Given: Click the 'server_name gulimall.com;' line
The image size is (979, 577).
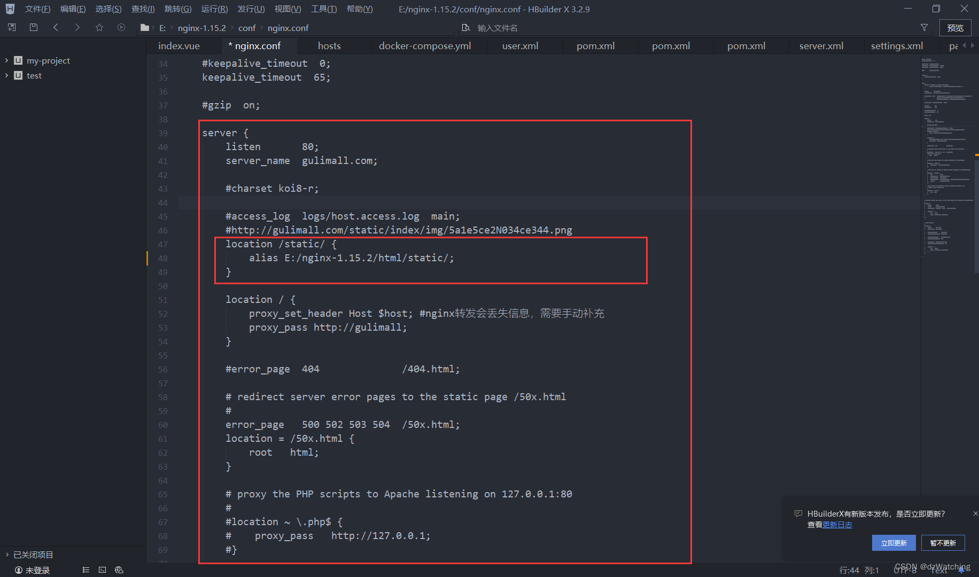Looking at the screenshot, I should pyautogui.click(x=301, y=161).
